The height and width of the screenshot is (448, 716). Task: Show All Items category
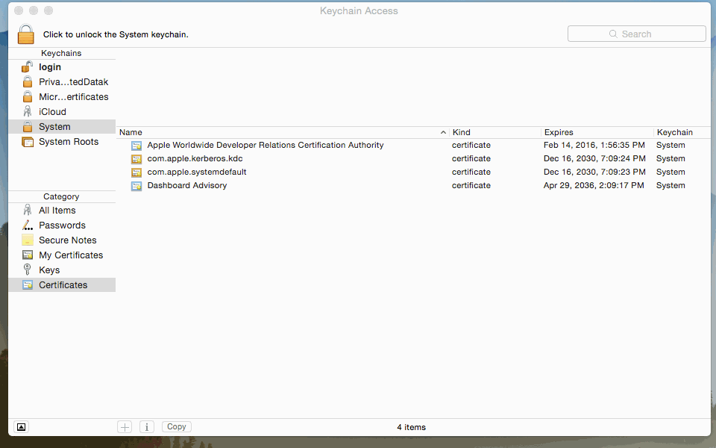[x=57, y=211]
